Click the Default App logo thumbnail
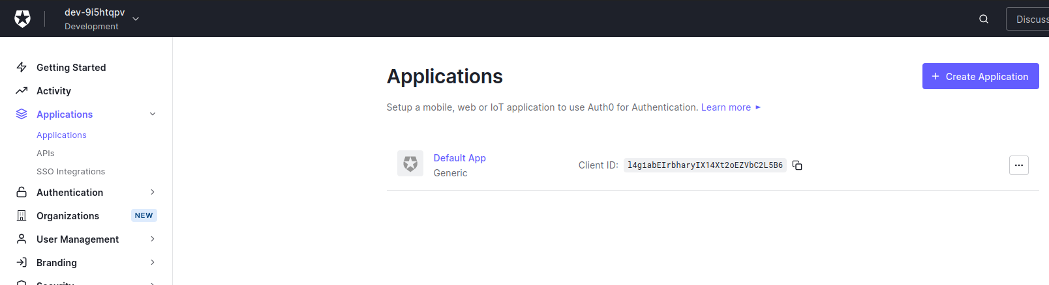 [x=410, y=163]
